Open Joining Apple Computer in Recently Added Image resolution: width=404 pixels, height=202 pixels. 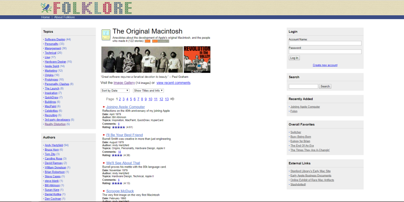pyautogui.click(x=305, y=107)
